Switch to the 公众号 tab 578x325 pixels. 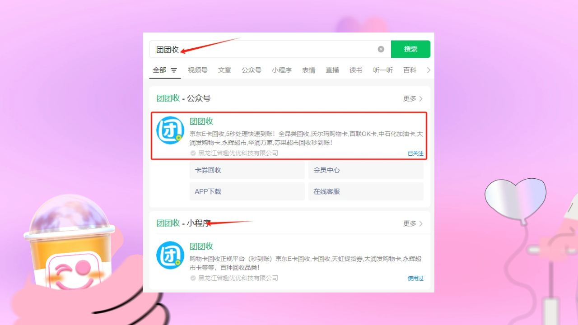252,70
